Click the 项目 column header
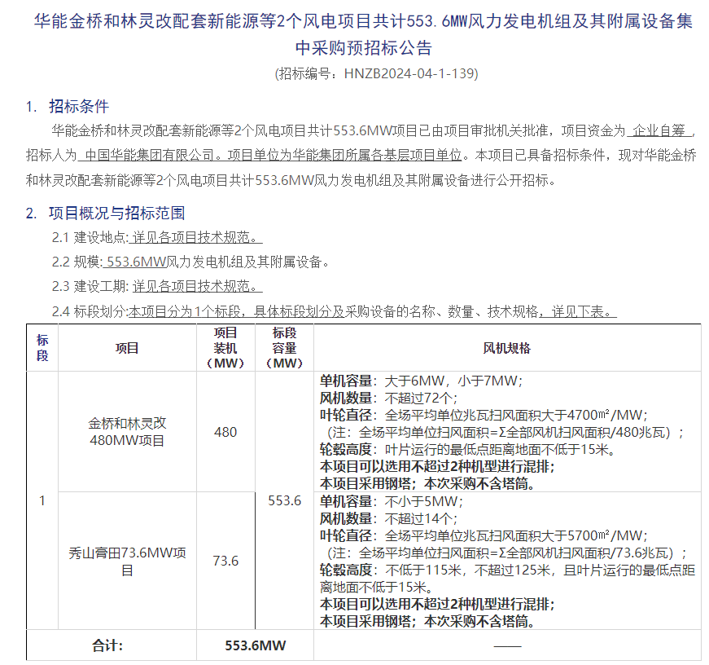Image resolution: width=709 pixels, height=665 pixels. pos(126,347)
